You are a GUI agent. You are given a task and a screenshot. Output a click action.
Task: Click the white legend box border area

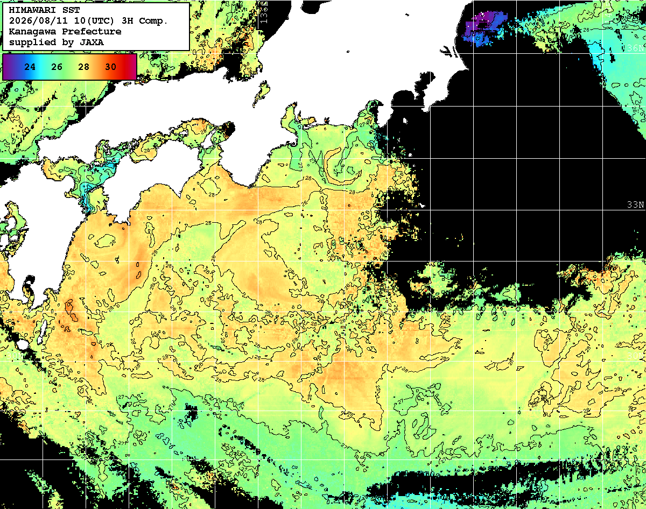[96, 27]
